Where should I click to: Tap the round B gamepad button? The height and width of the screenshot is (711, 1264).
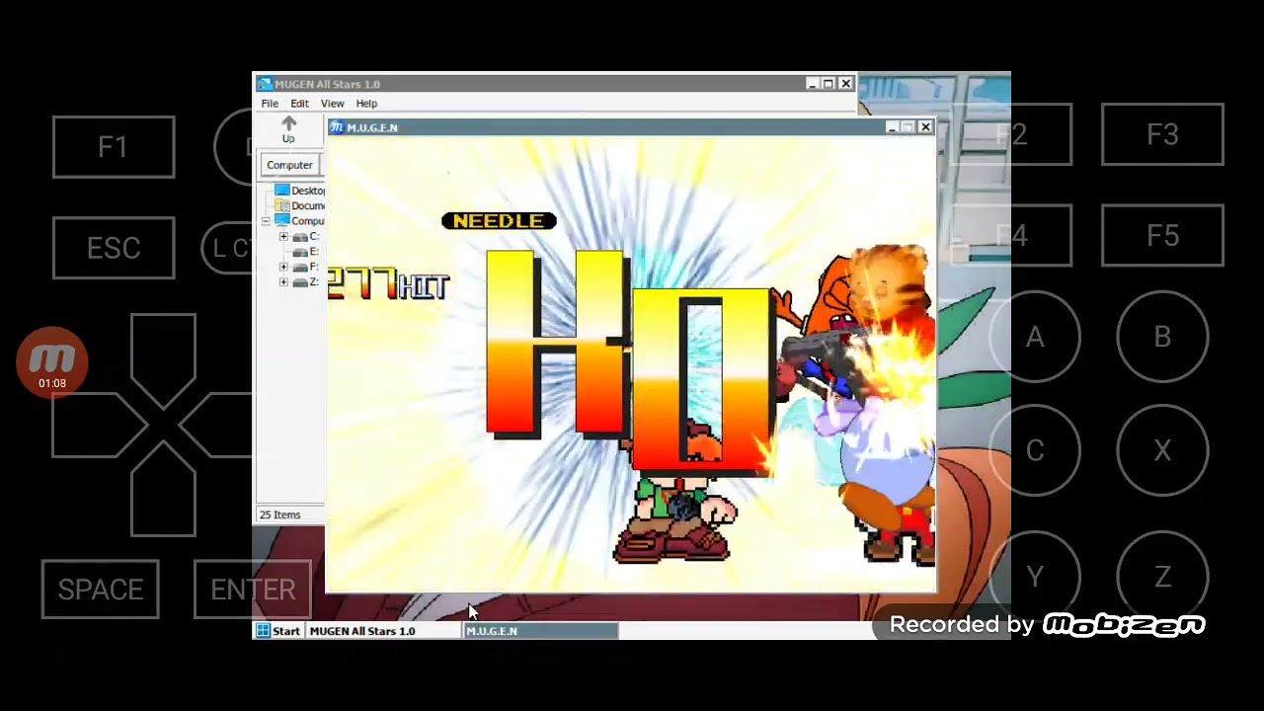1162,338
